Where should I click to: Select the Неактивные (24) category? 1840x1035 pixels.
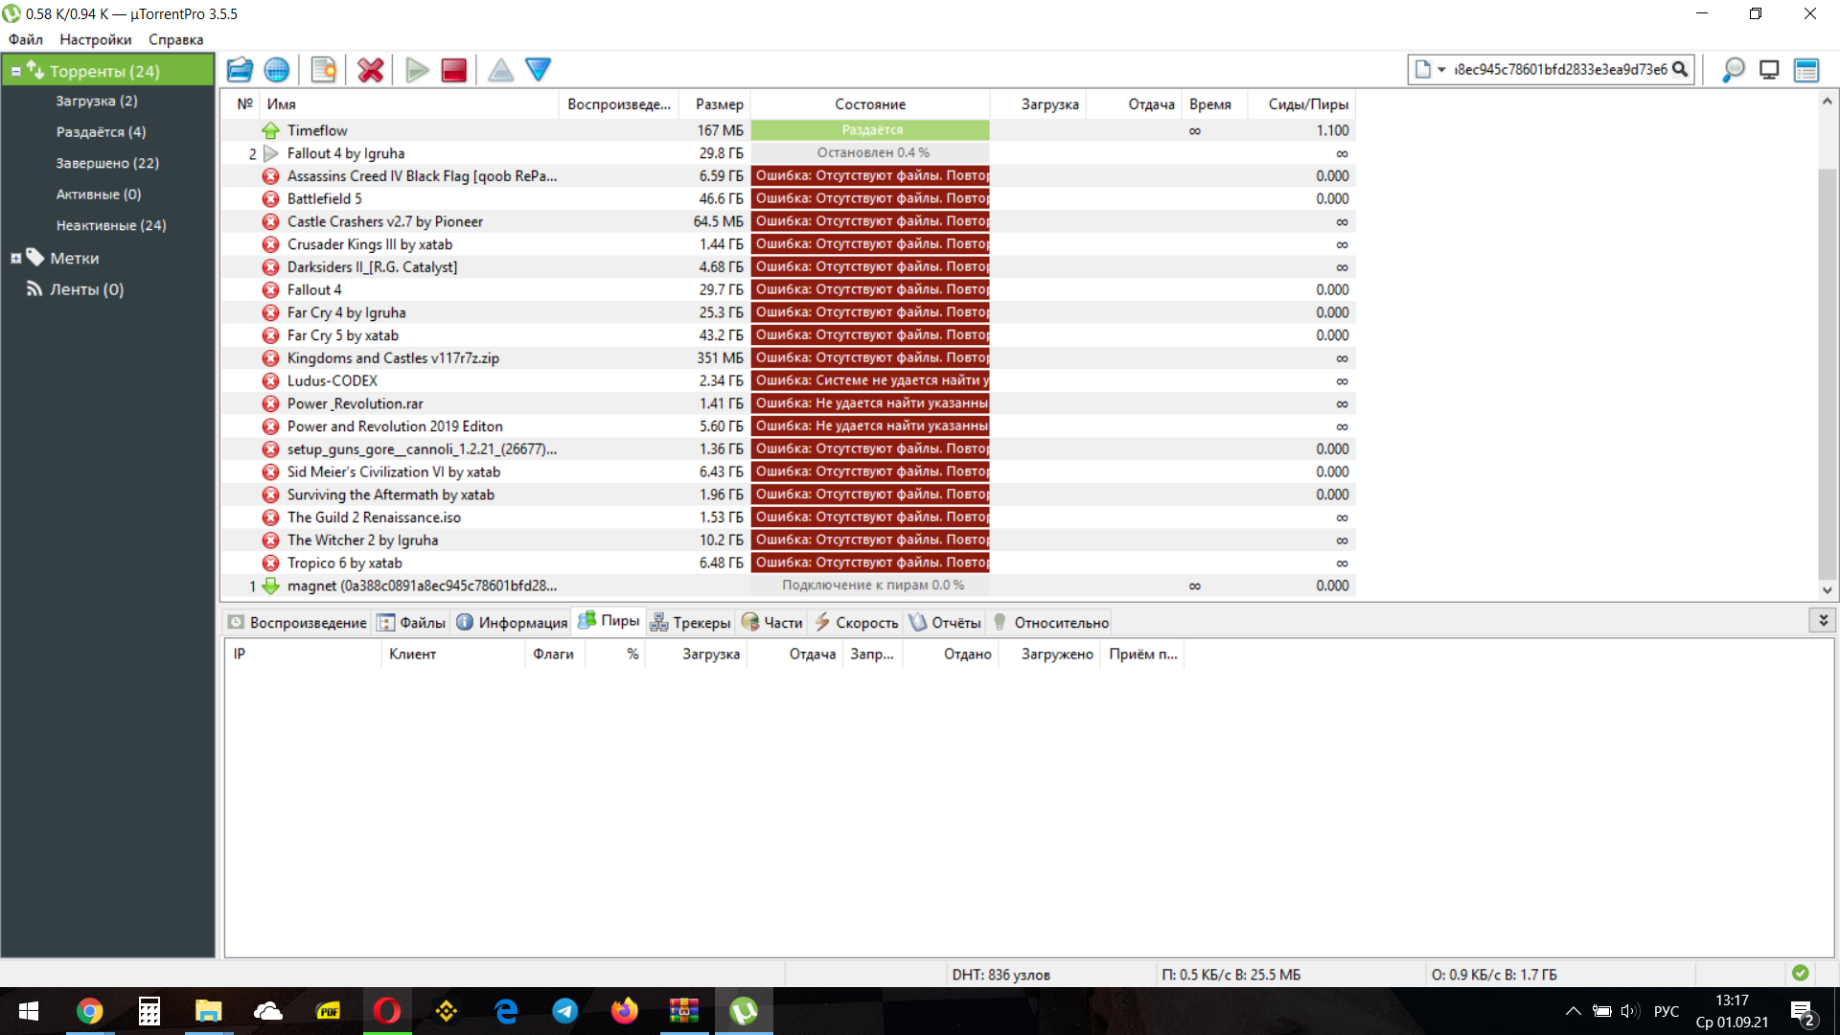tap(111, 225)
